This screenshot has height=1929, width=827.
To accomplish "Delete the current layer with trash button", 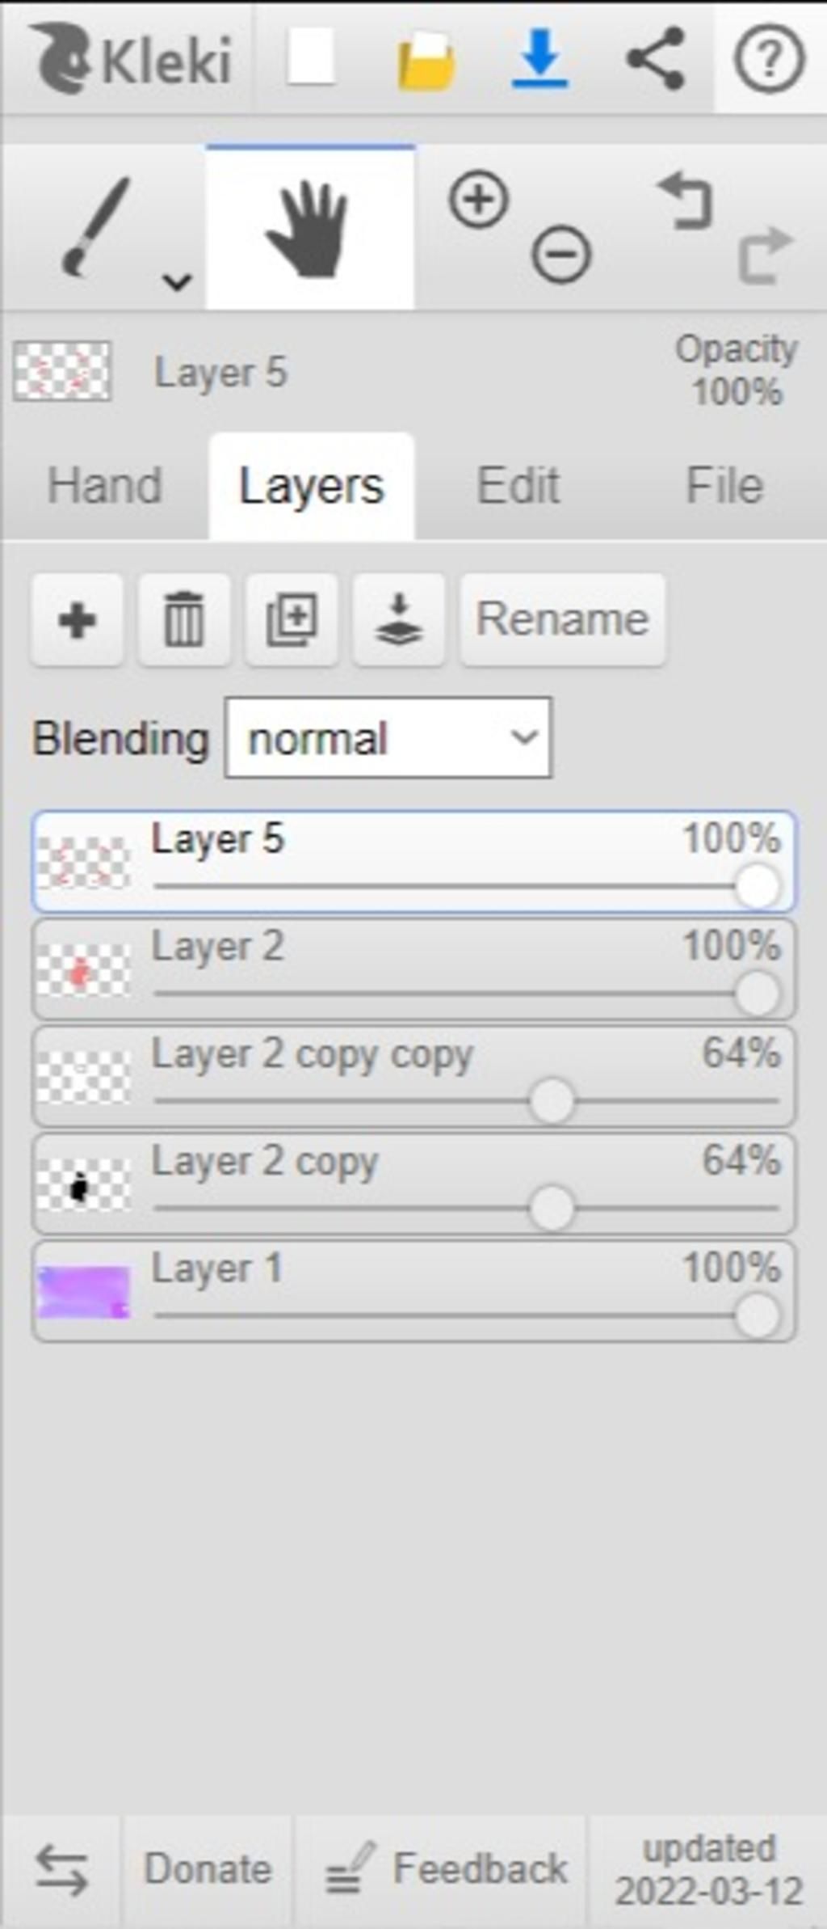I will click(184, 620).
